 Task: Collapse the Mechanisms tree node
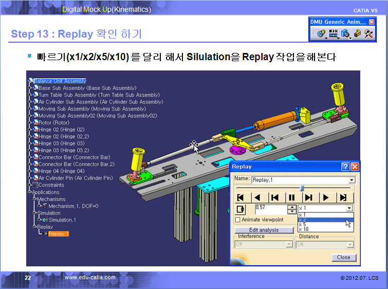(x=34, y=199)
